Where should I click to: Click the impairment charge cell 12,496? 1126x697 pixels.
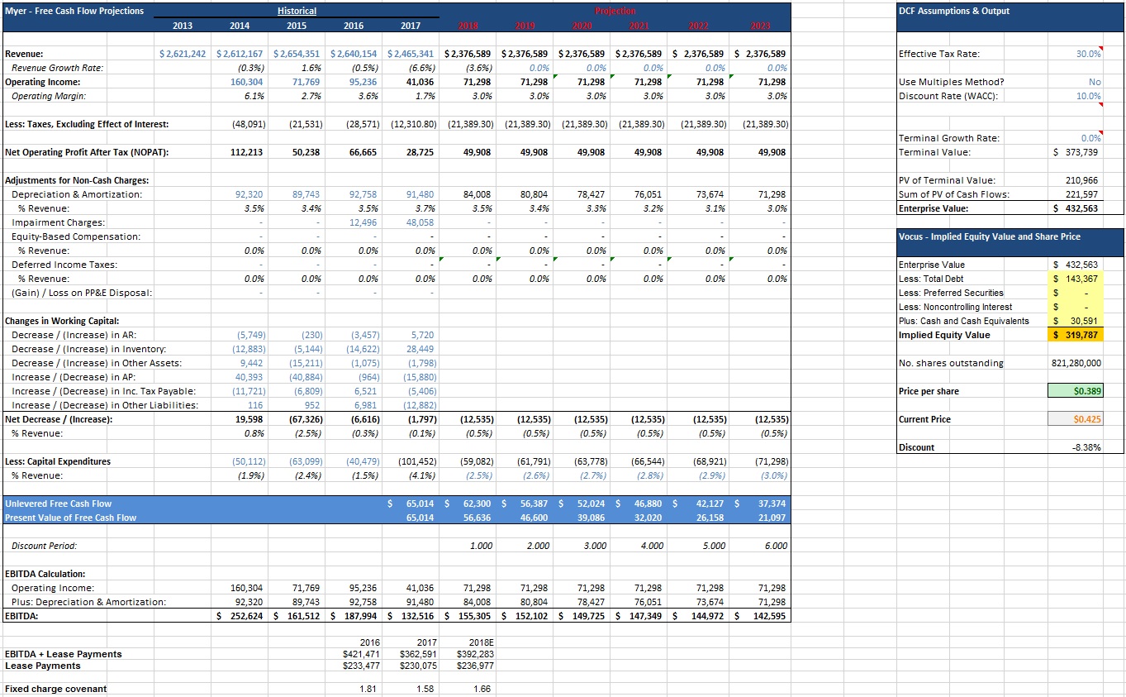click(x=363, y=222)
